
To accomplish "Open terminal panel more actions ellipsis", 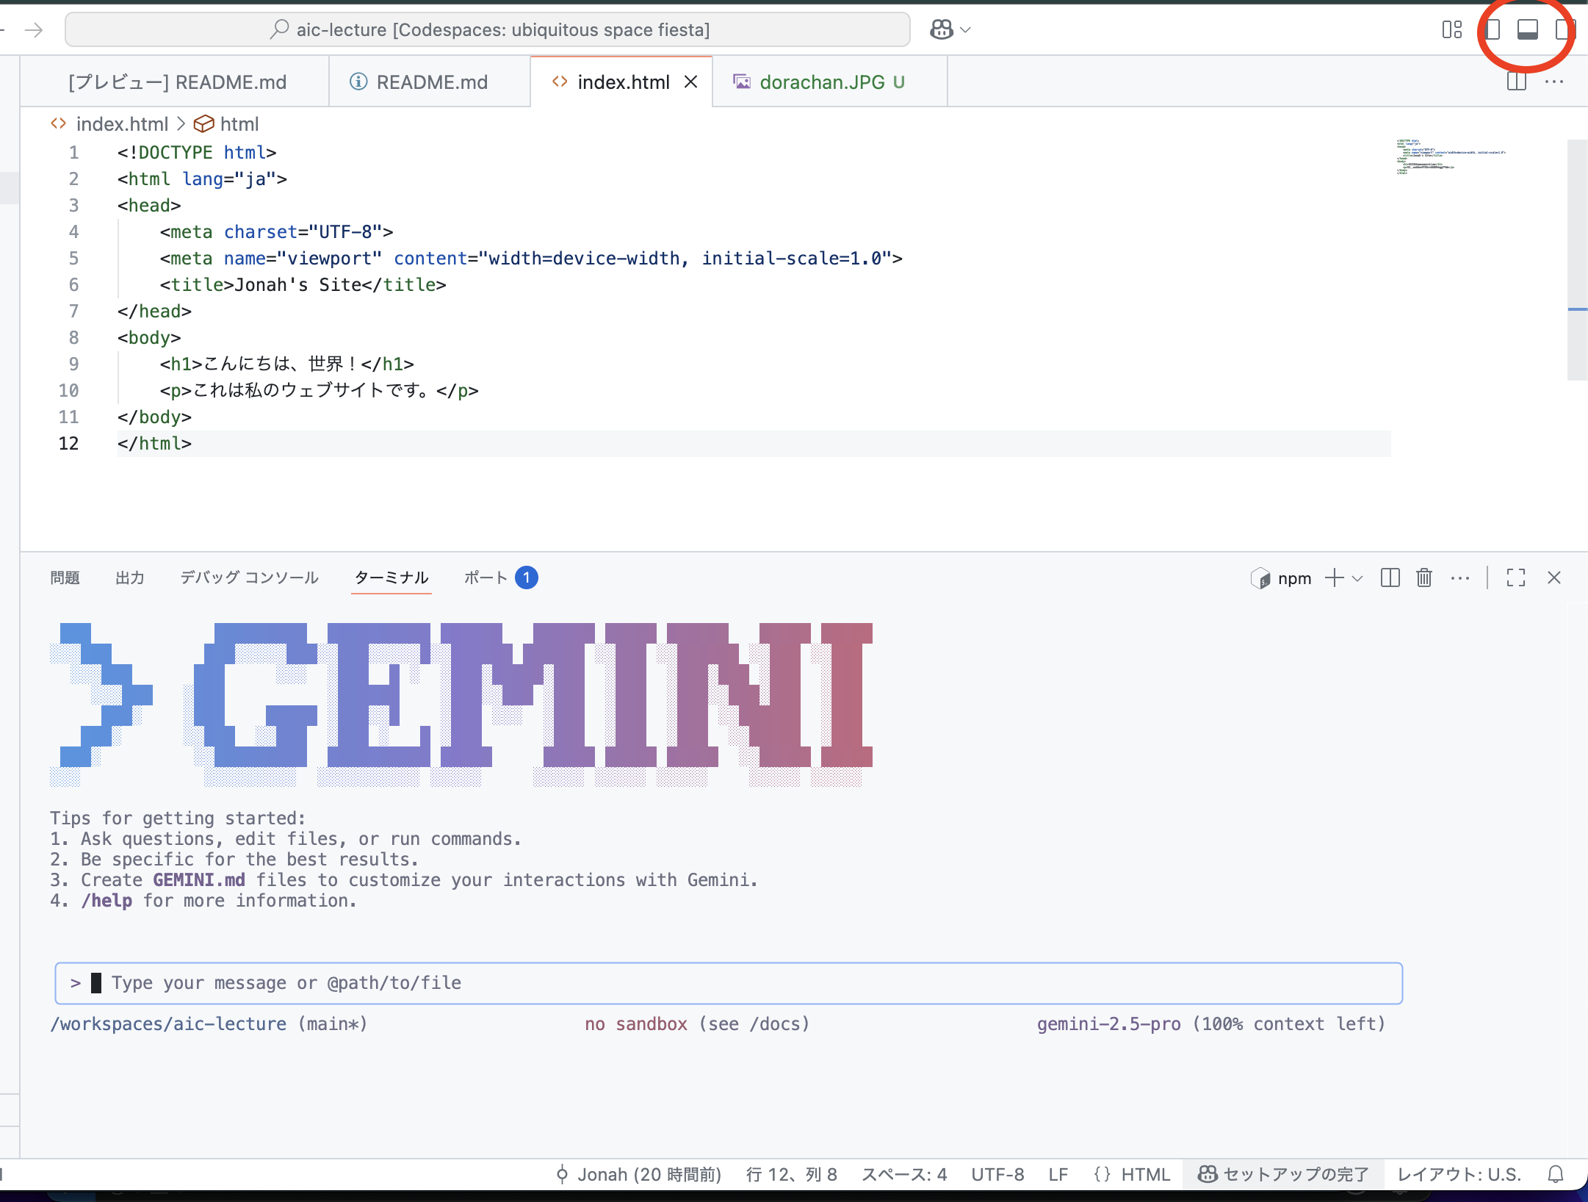I will pyautogui.click(x=1460, y=578).
